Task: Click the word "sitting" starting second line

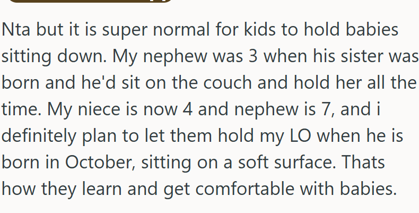Action: point(26,57)
